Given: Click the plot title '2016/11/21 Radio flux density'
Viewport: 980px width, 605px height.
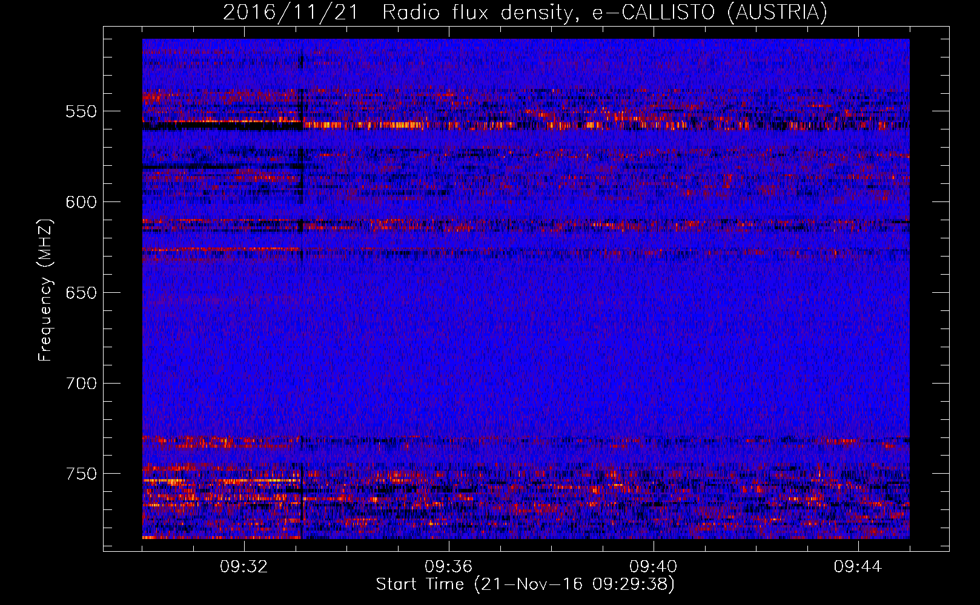Looking at the screenshot, I should point(526,12).
